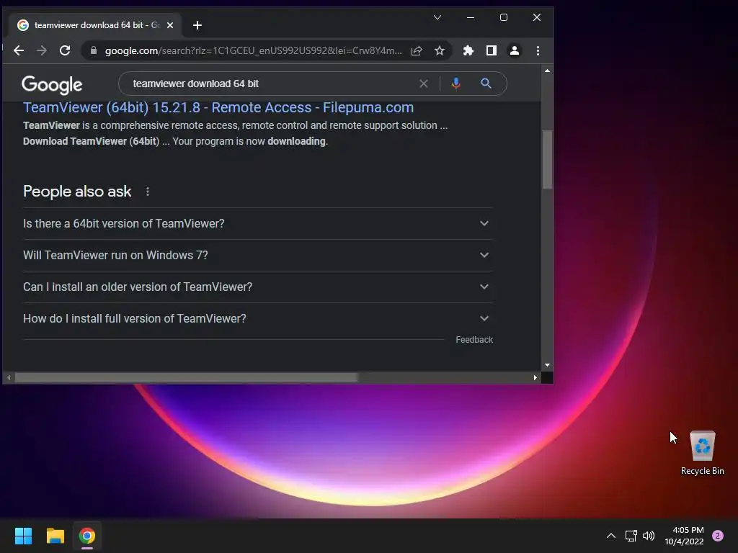Go to Google homepage via logo
The image size is (738, 553).
(52, 85)
